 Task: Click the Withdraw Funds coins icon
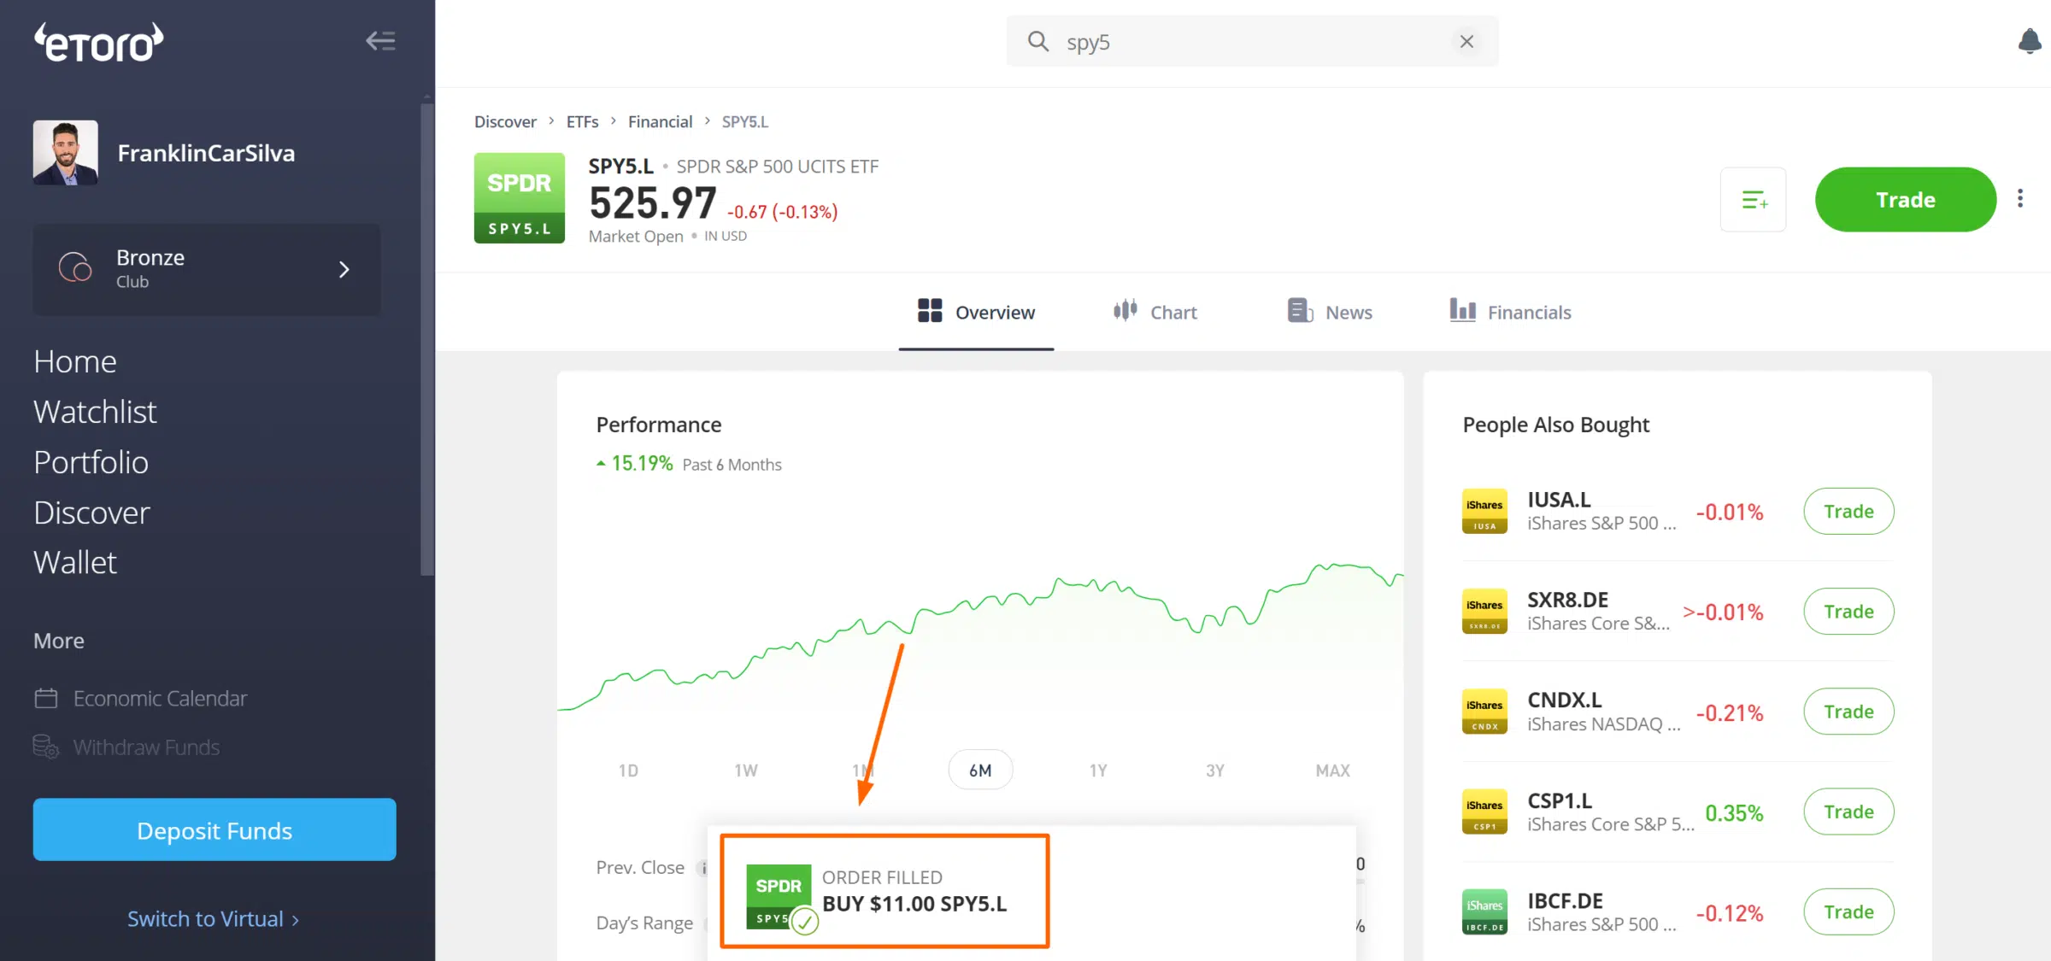coord(46,747)
